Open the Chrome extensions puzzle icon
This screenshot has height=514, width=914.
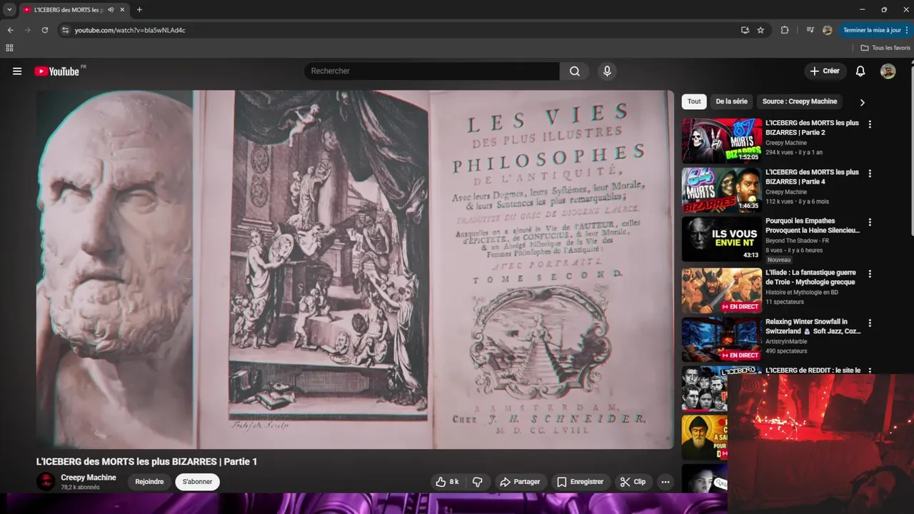(x=785, y=30)
